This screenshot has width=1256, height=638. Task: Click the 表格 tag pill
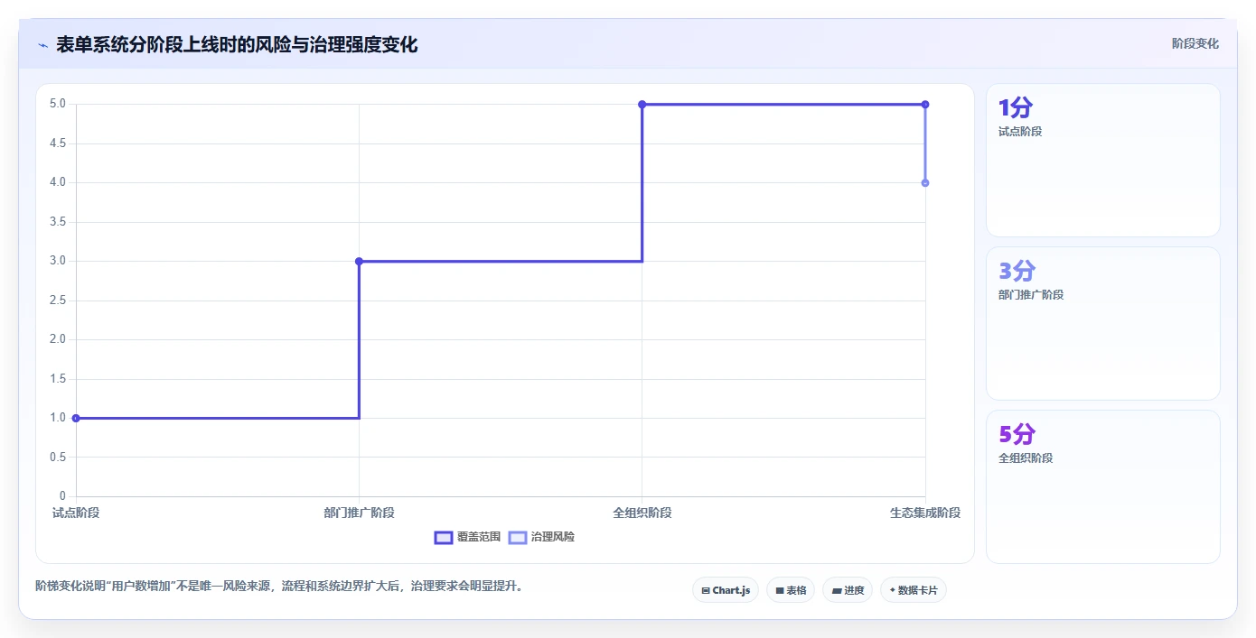(x=791, y=590)
